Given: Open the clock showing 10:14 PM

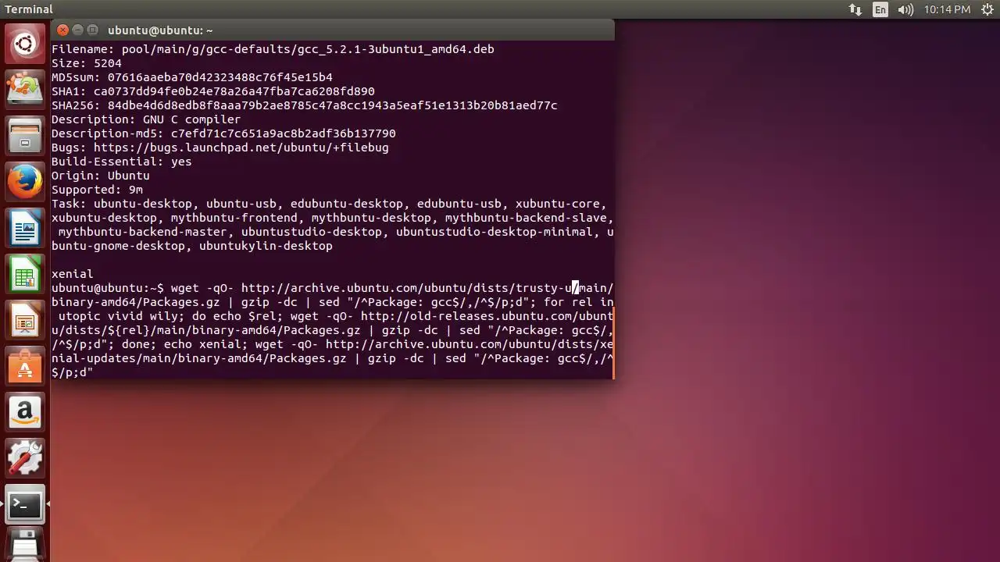Looking at the screenshot, I should [x=947, y=9].
